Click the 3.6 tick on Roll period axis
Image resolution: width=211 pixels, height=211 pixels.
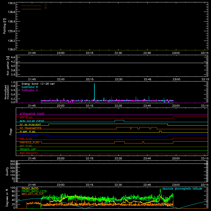pos(13,74)
